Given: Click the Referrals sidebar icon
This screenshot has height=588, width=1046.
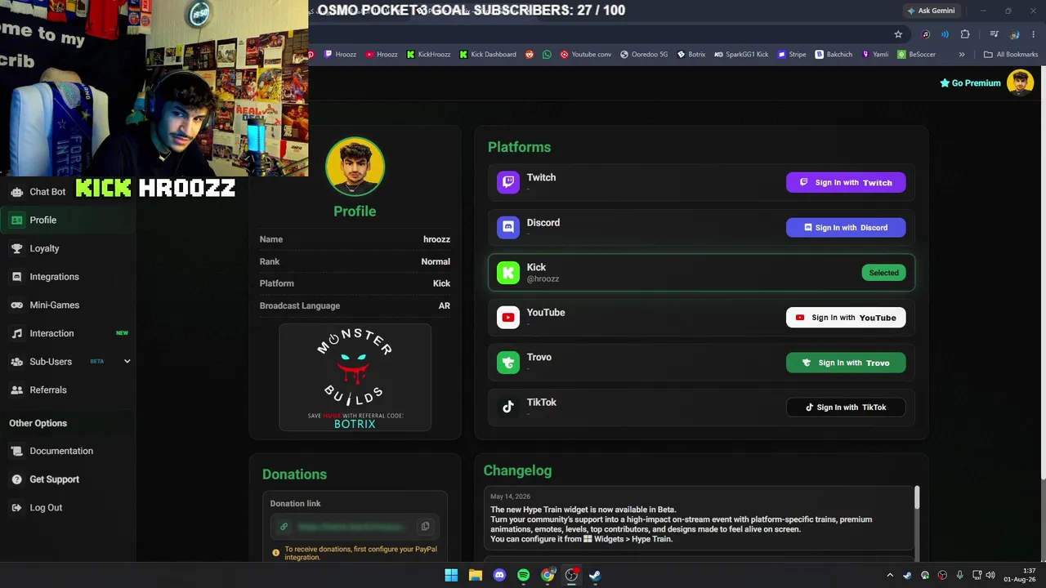Looking at the screenshot, I should (16, 390).
